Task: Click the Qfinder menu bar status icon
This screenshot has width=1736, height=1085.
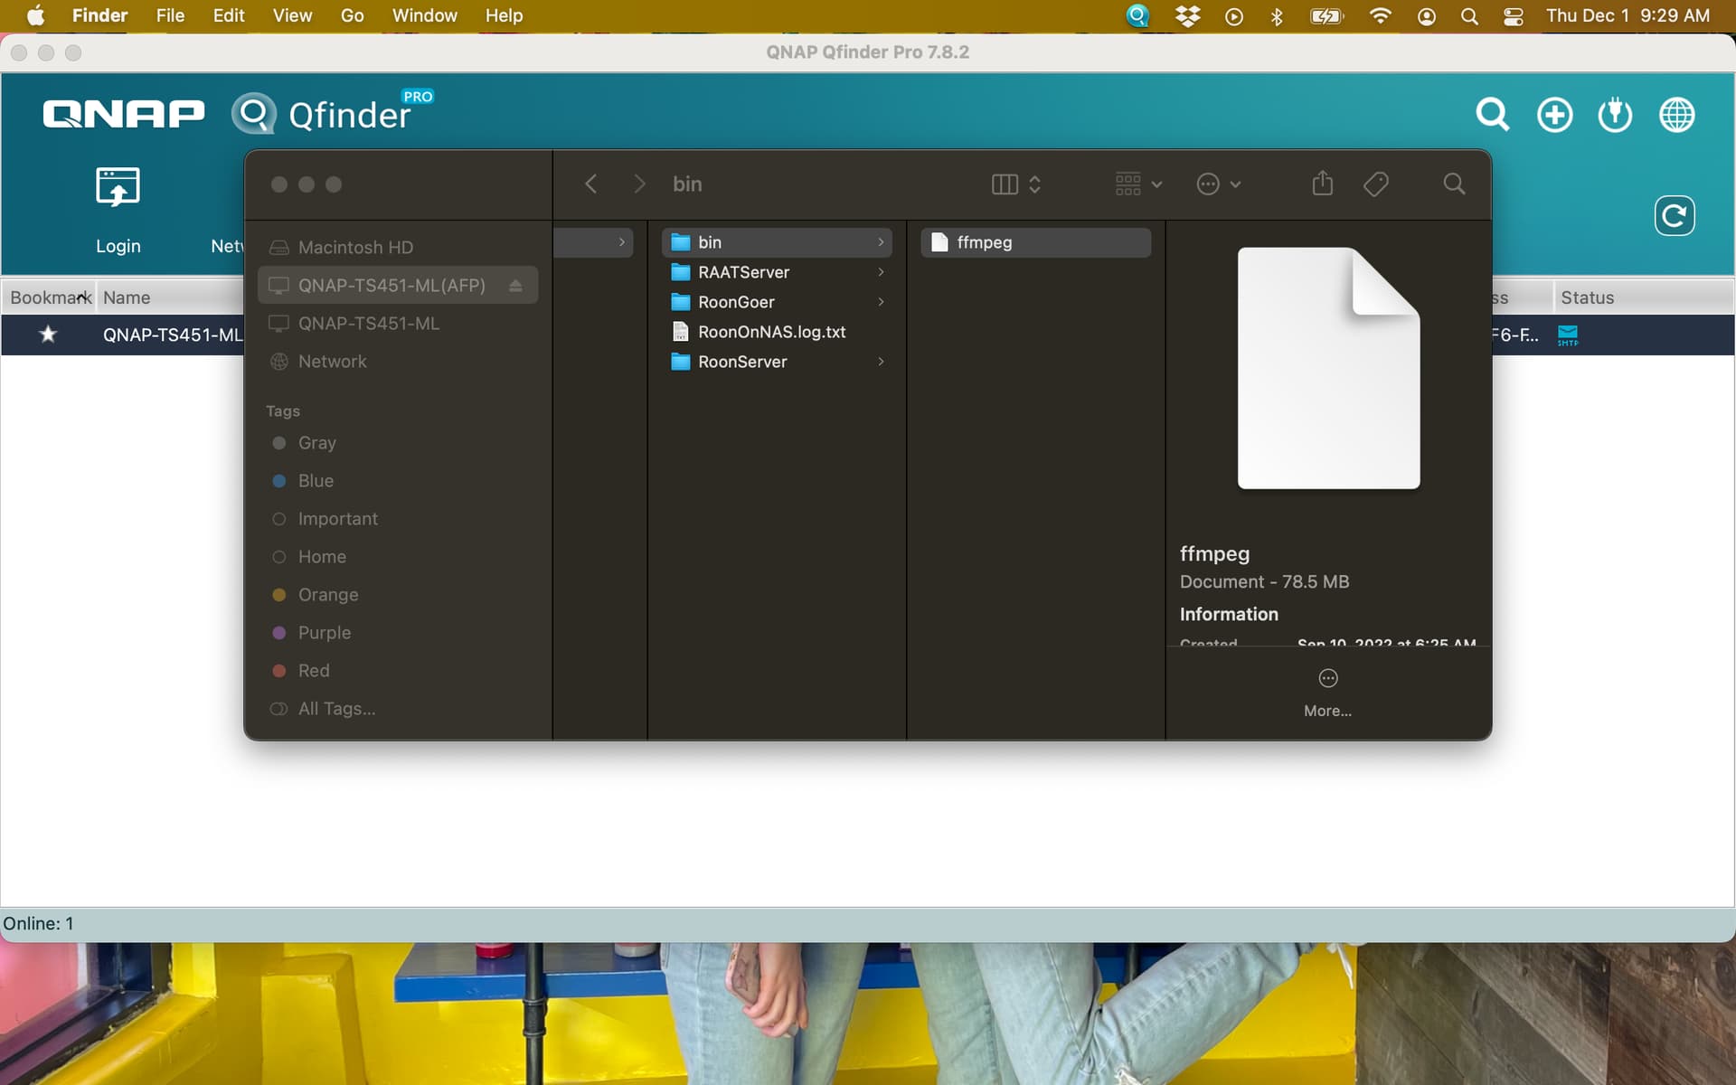Action: point(1137,15)
